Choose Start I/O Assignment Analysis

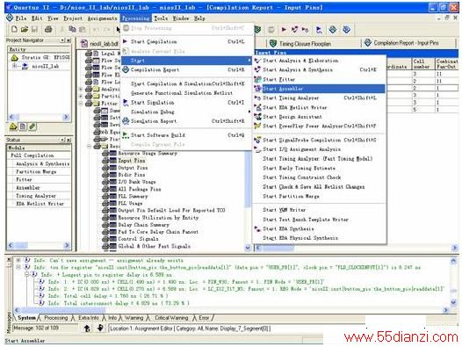320,149
